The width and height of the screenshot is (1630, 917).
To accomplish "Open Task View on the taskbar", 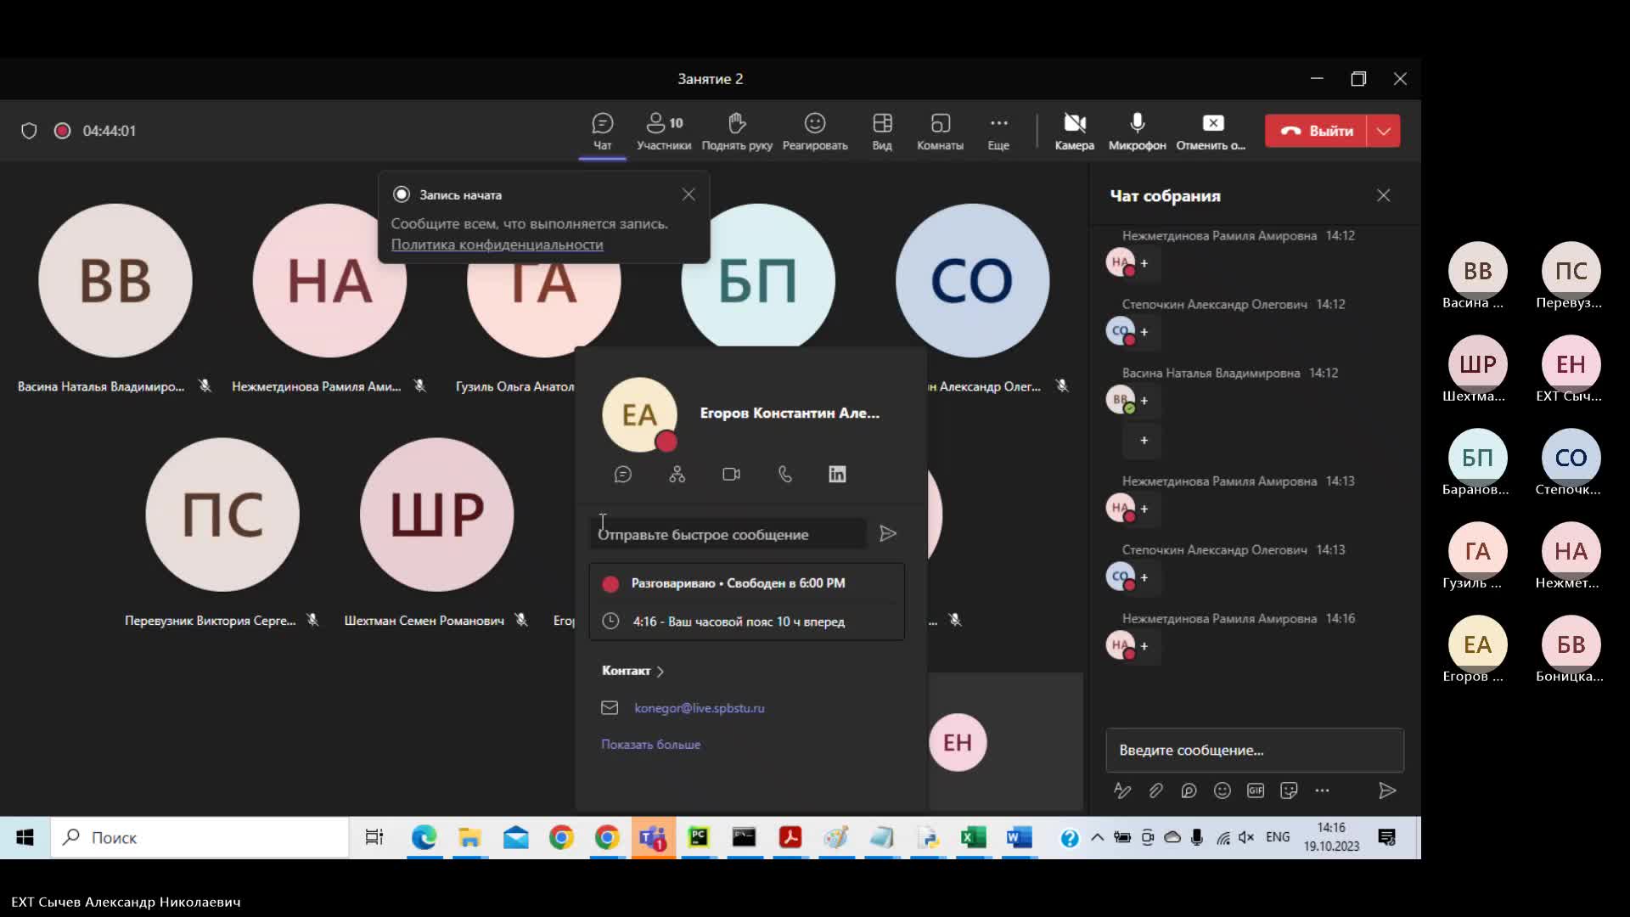I will coord(374,838).
